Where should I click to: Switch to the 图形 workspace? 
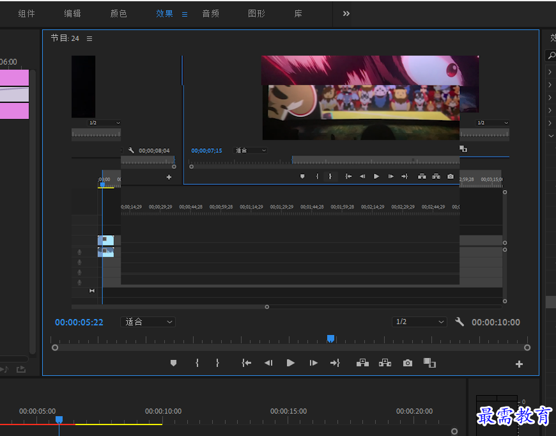tap(256, 13)
